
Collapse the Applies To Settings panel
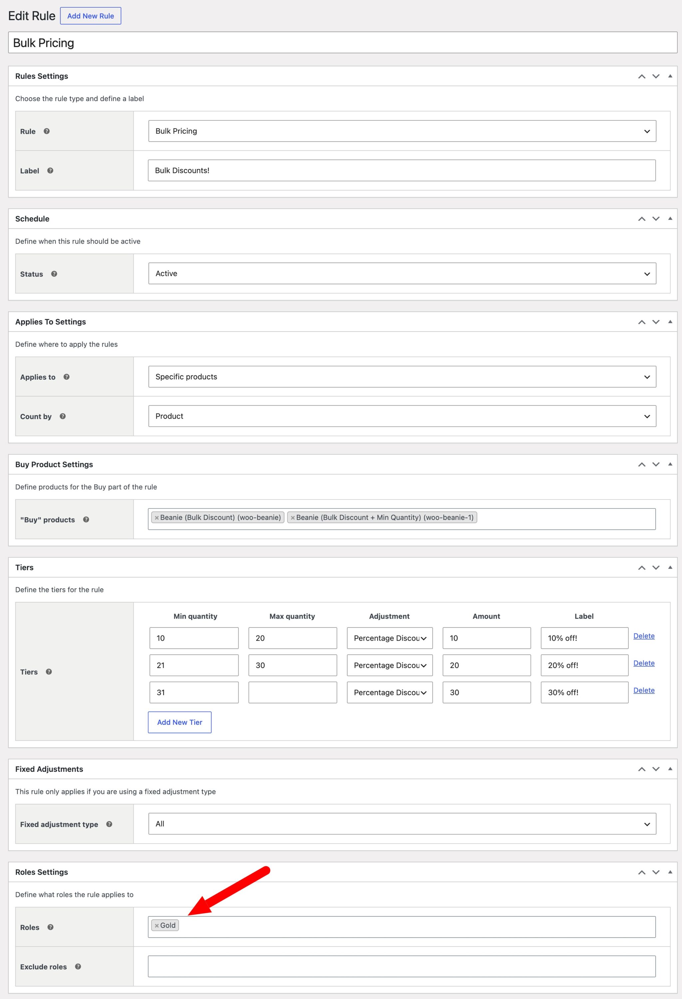coord(670,321)
